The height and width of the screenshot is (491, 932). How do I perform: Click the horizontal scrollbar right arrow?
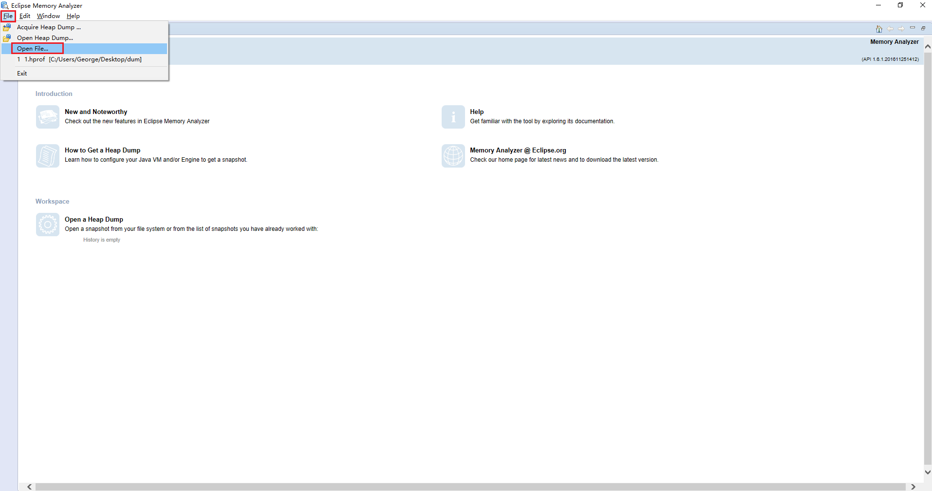click(x=913, y=487)
